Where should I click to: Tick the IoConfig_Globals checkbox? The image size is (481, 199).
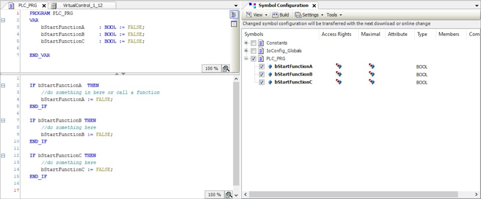[253, 51]
